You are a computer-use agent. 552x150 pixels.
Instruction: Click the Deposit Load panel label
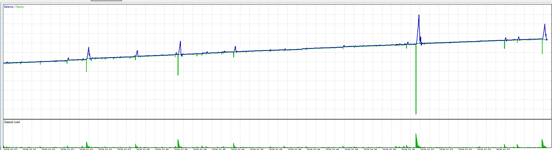click(x=12, y=122)
